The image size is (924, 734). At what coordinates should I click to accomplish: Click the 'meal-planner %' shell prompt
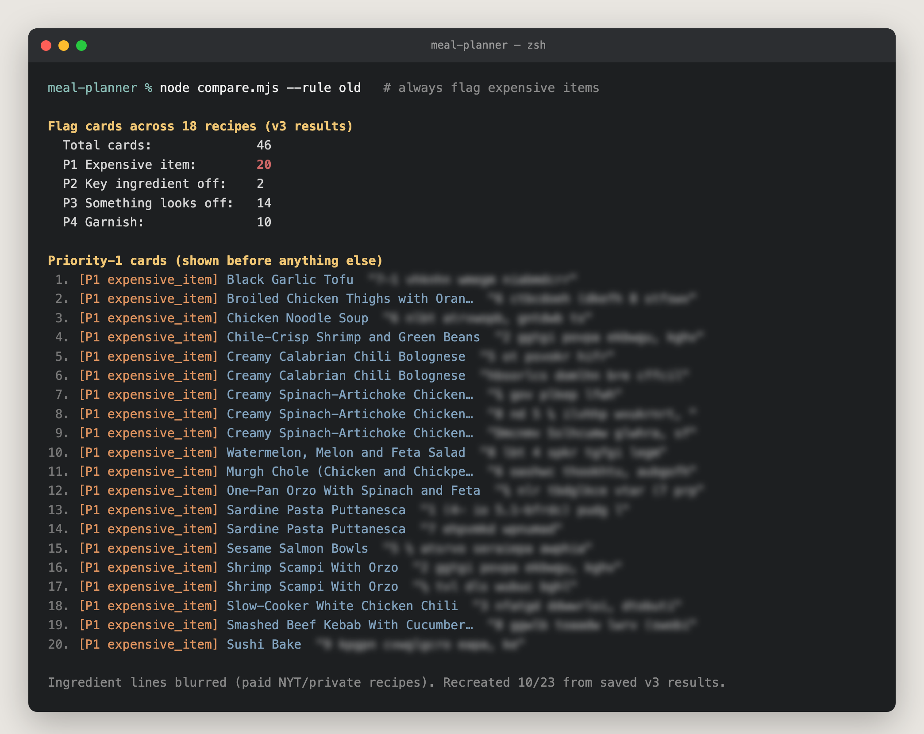tap(100, 88)
